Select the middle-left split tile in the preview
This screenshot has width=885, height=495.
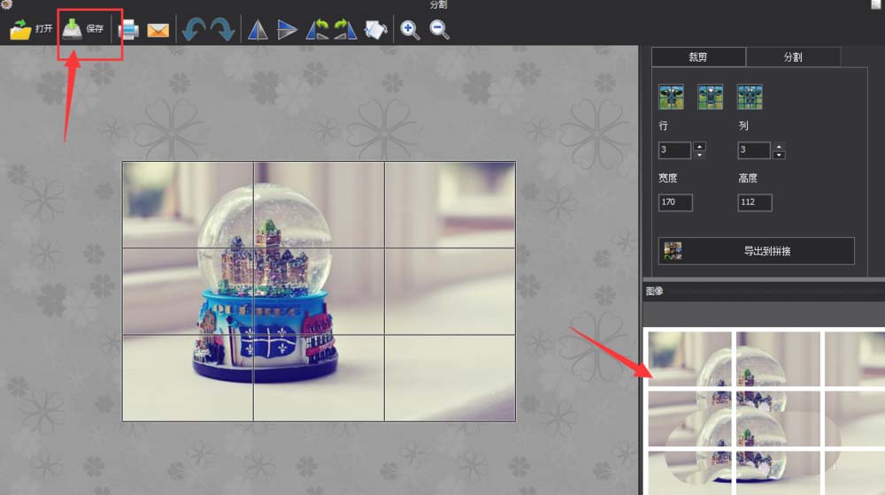(689, 418)
